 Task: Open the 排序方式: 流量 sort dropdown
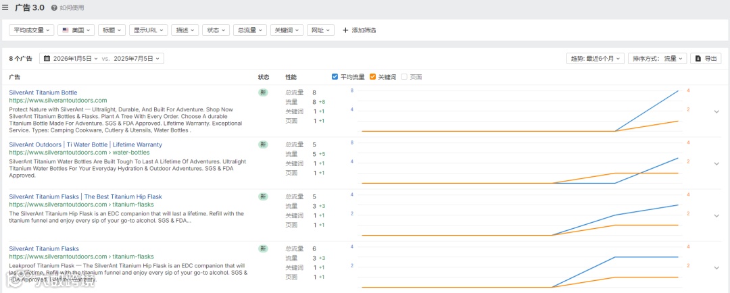pos(658,59)
